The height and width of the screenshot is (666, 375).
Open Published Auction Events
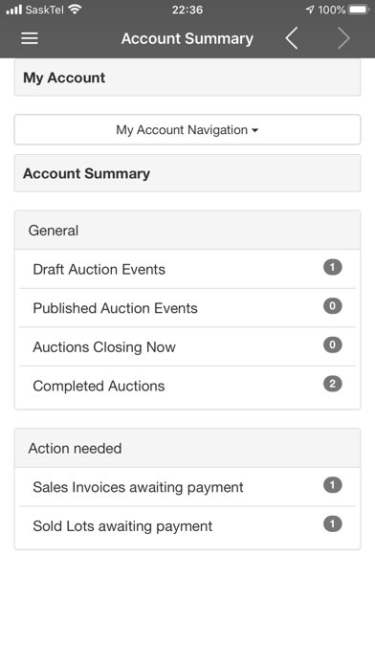[x=187, y=308]
